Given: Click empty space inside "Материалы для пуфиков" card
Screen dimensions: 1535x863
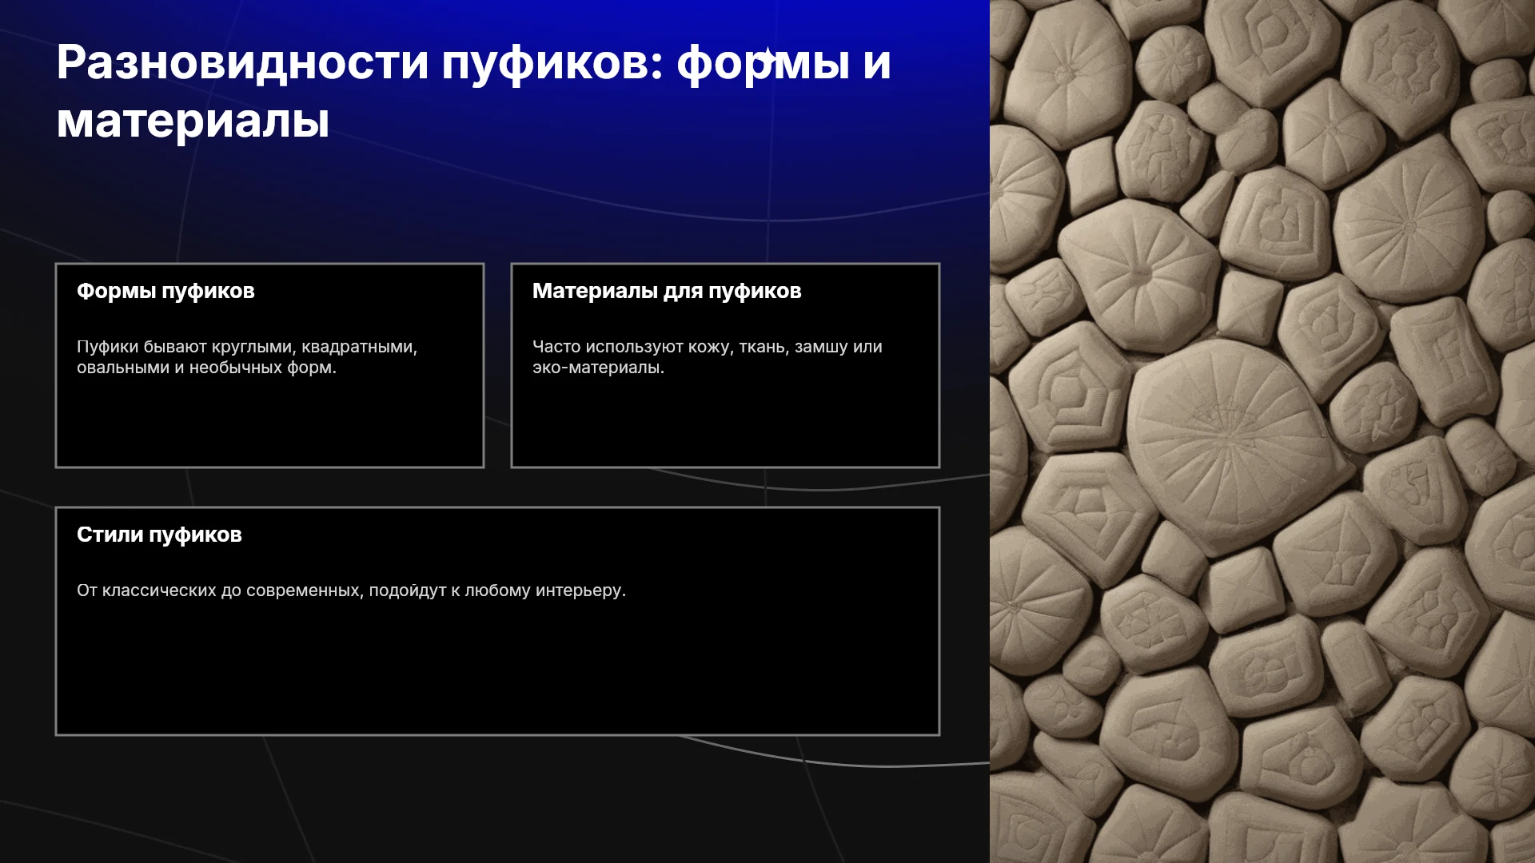Looking at the screenshot, I should click(x=725, y=424).
